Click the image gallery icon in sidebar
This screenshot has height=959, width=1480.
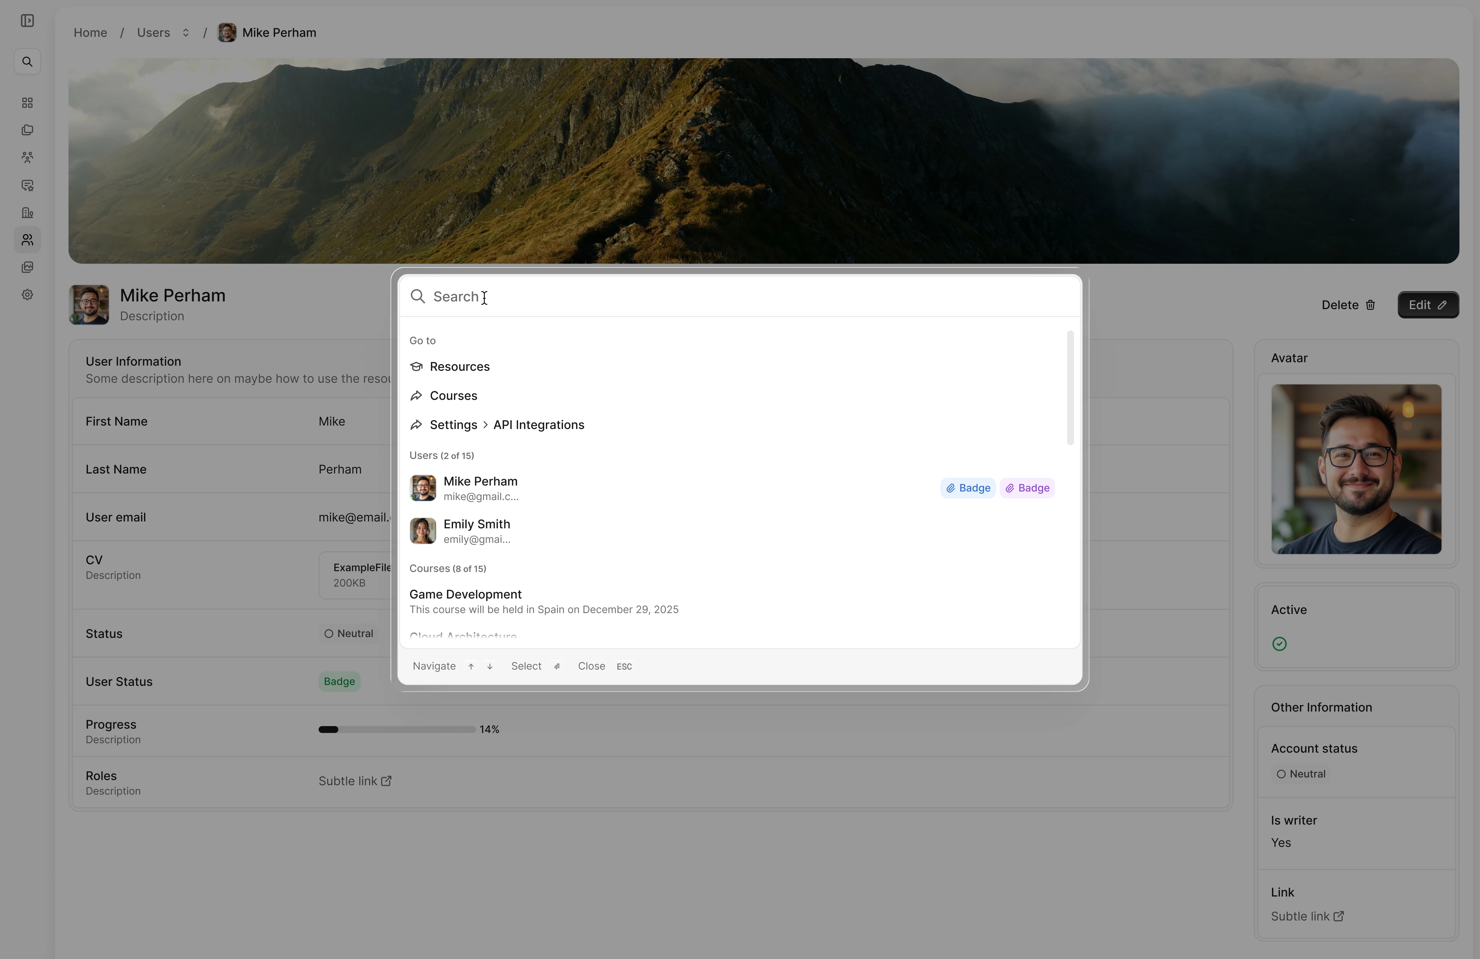(x=27, y=267)
